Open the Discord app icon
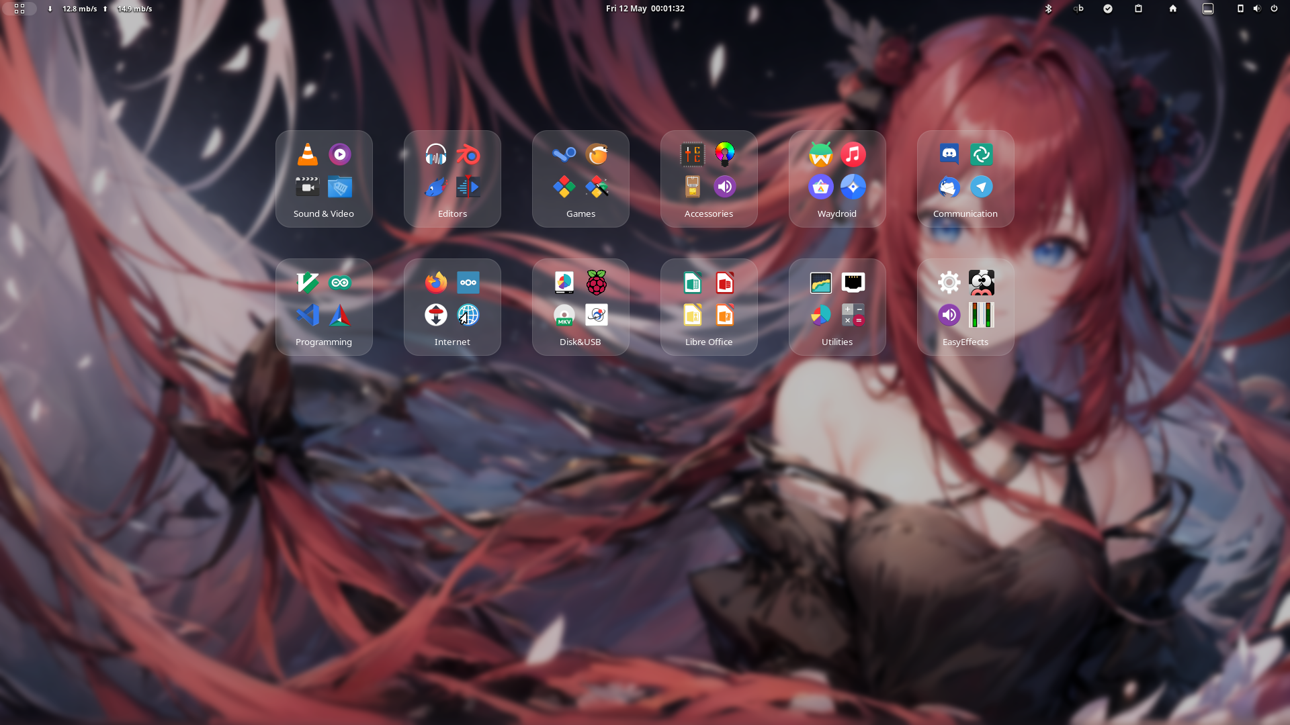The image size is (1290, 725). coord(949,154)
